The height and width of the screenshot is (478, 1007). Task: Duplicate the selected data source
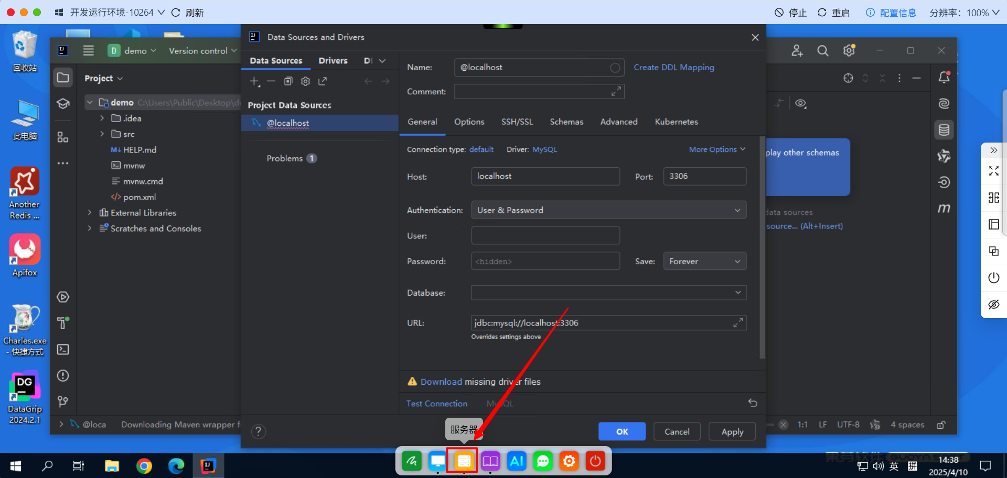pos(288,81)
